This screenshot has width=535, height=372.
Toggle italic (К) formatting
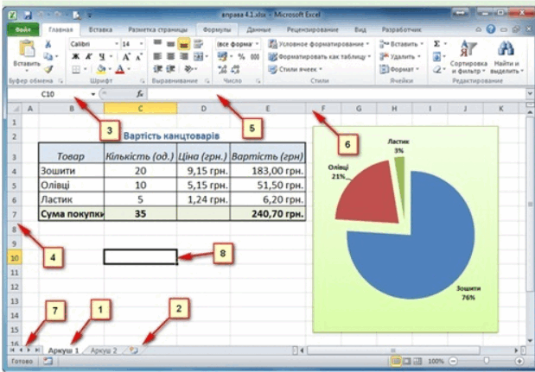[88, 57]
